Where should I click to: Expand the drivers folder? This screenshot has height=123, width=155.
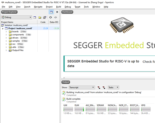(x=6, y=38)
